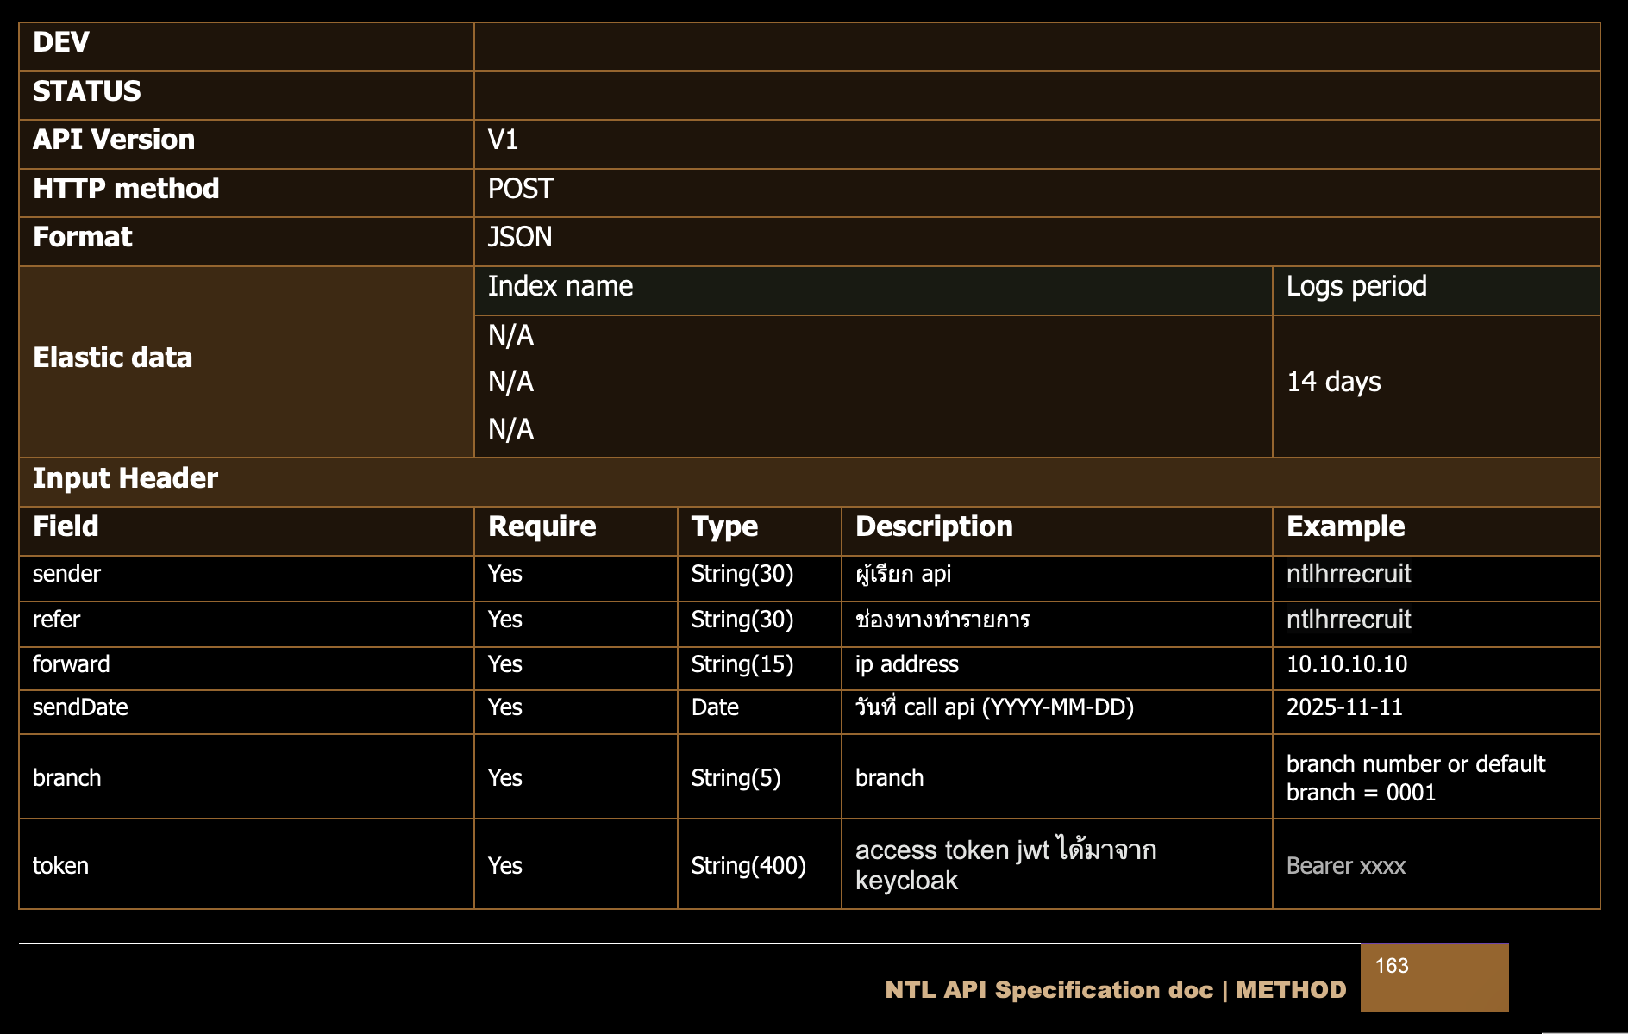Image resolution: width=1628 pixels, height=1034 pixels.
Task: Select the refer row example ntlhrrecruit
Action: (x=1349, y=620)
